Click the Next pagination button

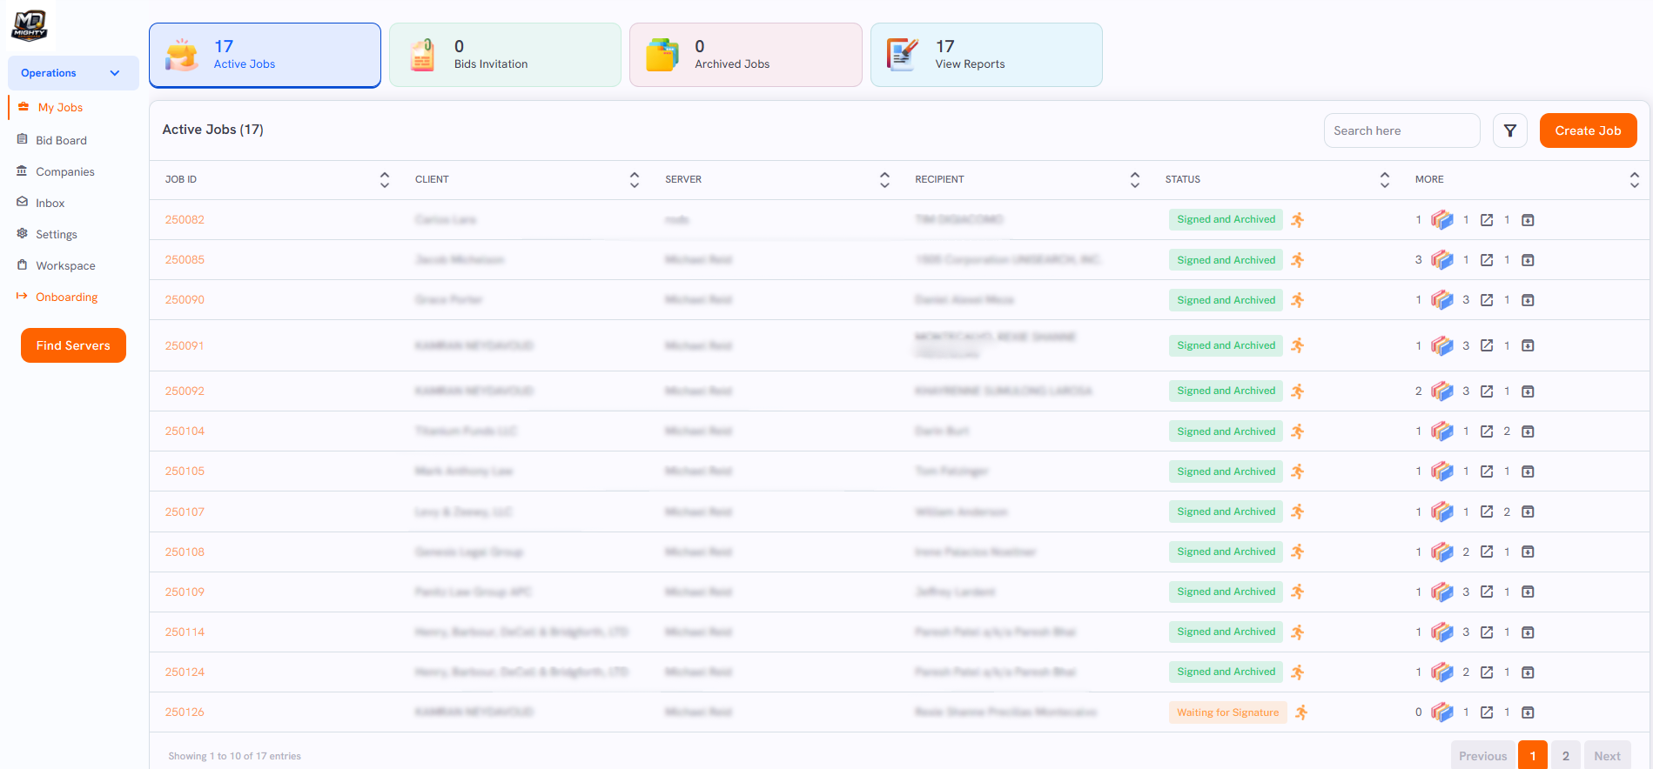(1608, 756)
